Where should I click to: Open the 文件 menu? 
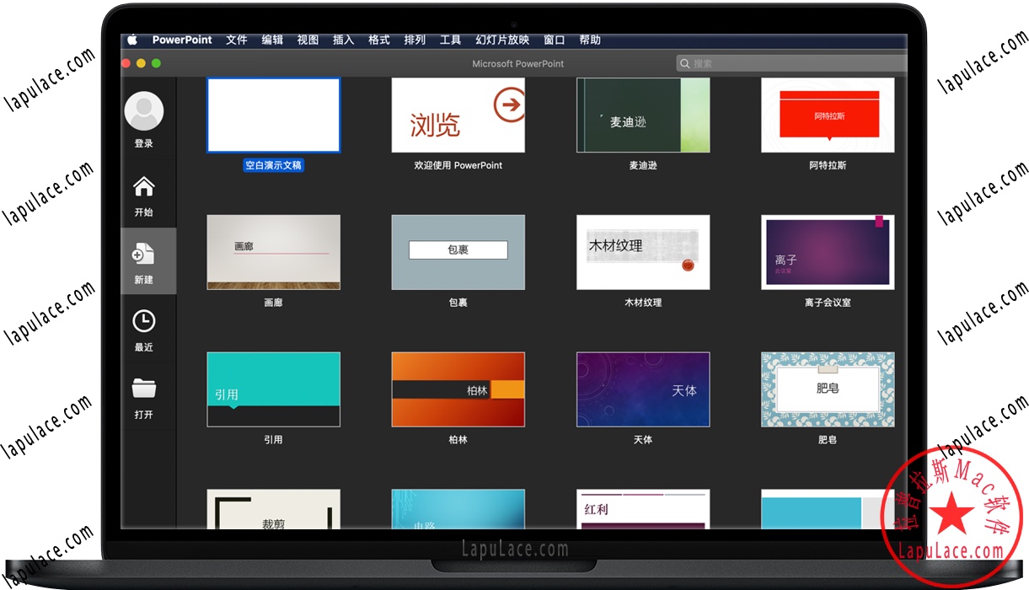coord(236,39)
